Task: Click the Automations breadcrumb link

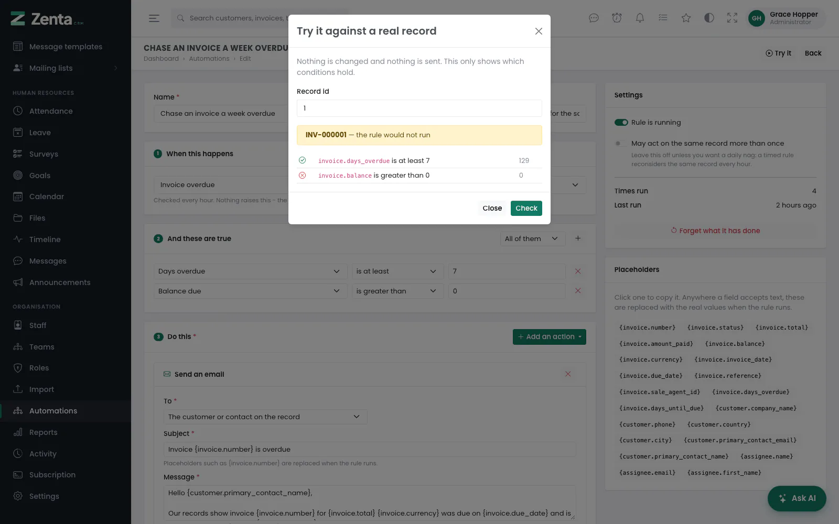Action: (x=209, y=59)
